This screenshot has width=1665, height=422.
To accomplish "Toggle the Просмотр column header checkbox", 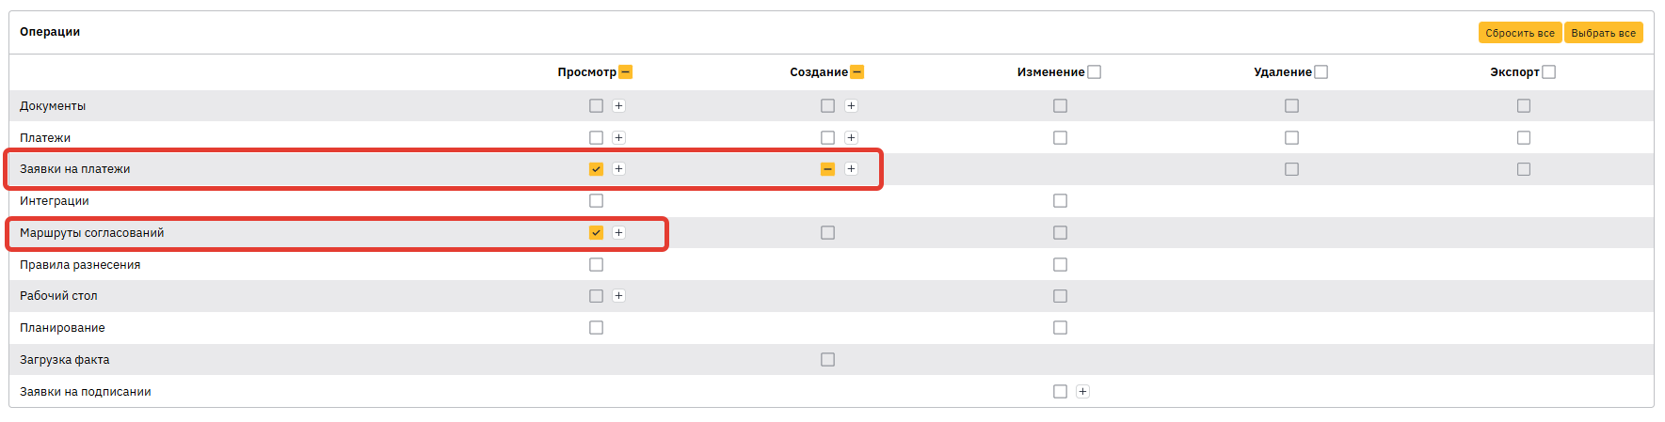I will [x=626, y=72].
